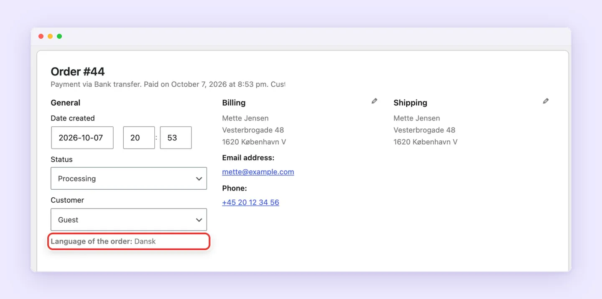
Task: Click the Date created label
Action: (73, 118)
